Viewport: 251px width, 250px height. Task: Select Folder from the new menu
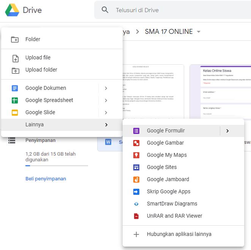tap(62, 39)
